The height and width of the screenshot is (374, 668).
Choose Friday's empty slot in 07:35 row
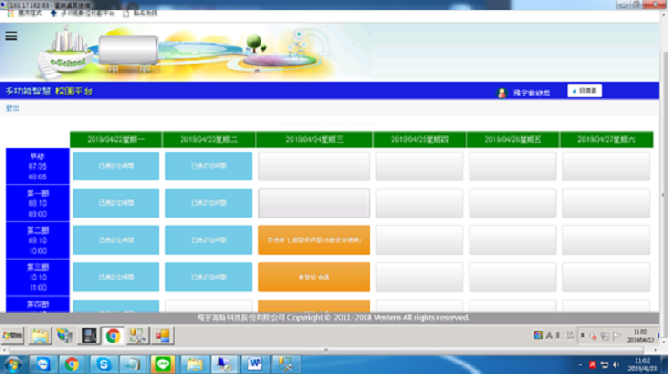coord(513,166)
